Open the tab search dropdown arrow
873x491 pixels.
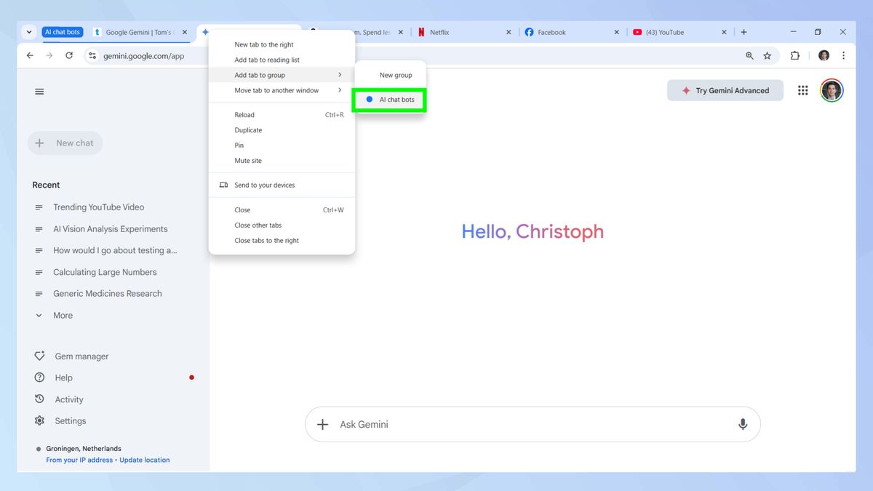(x=28, y=32)
